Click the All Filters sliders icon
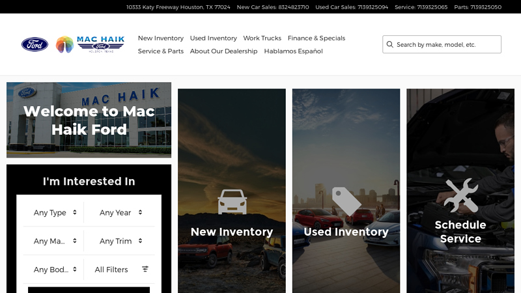The width and height of the screenshot is (521, 293). (145, 269)
